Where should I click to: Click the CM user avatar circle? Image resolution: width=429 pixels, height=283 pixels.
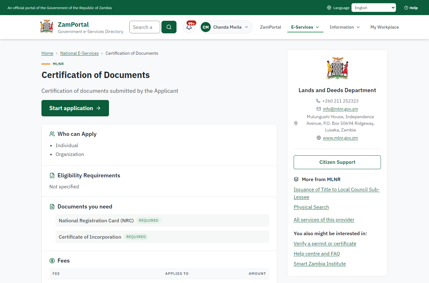click(206, 27)
